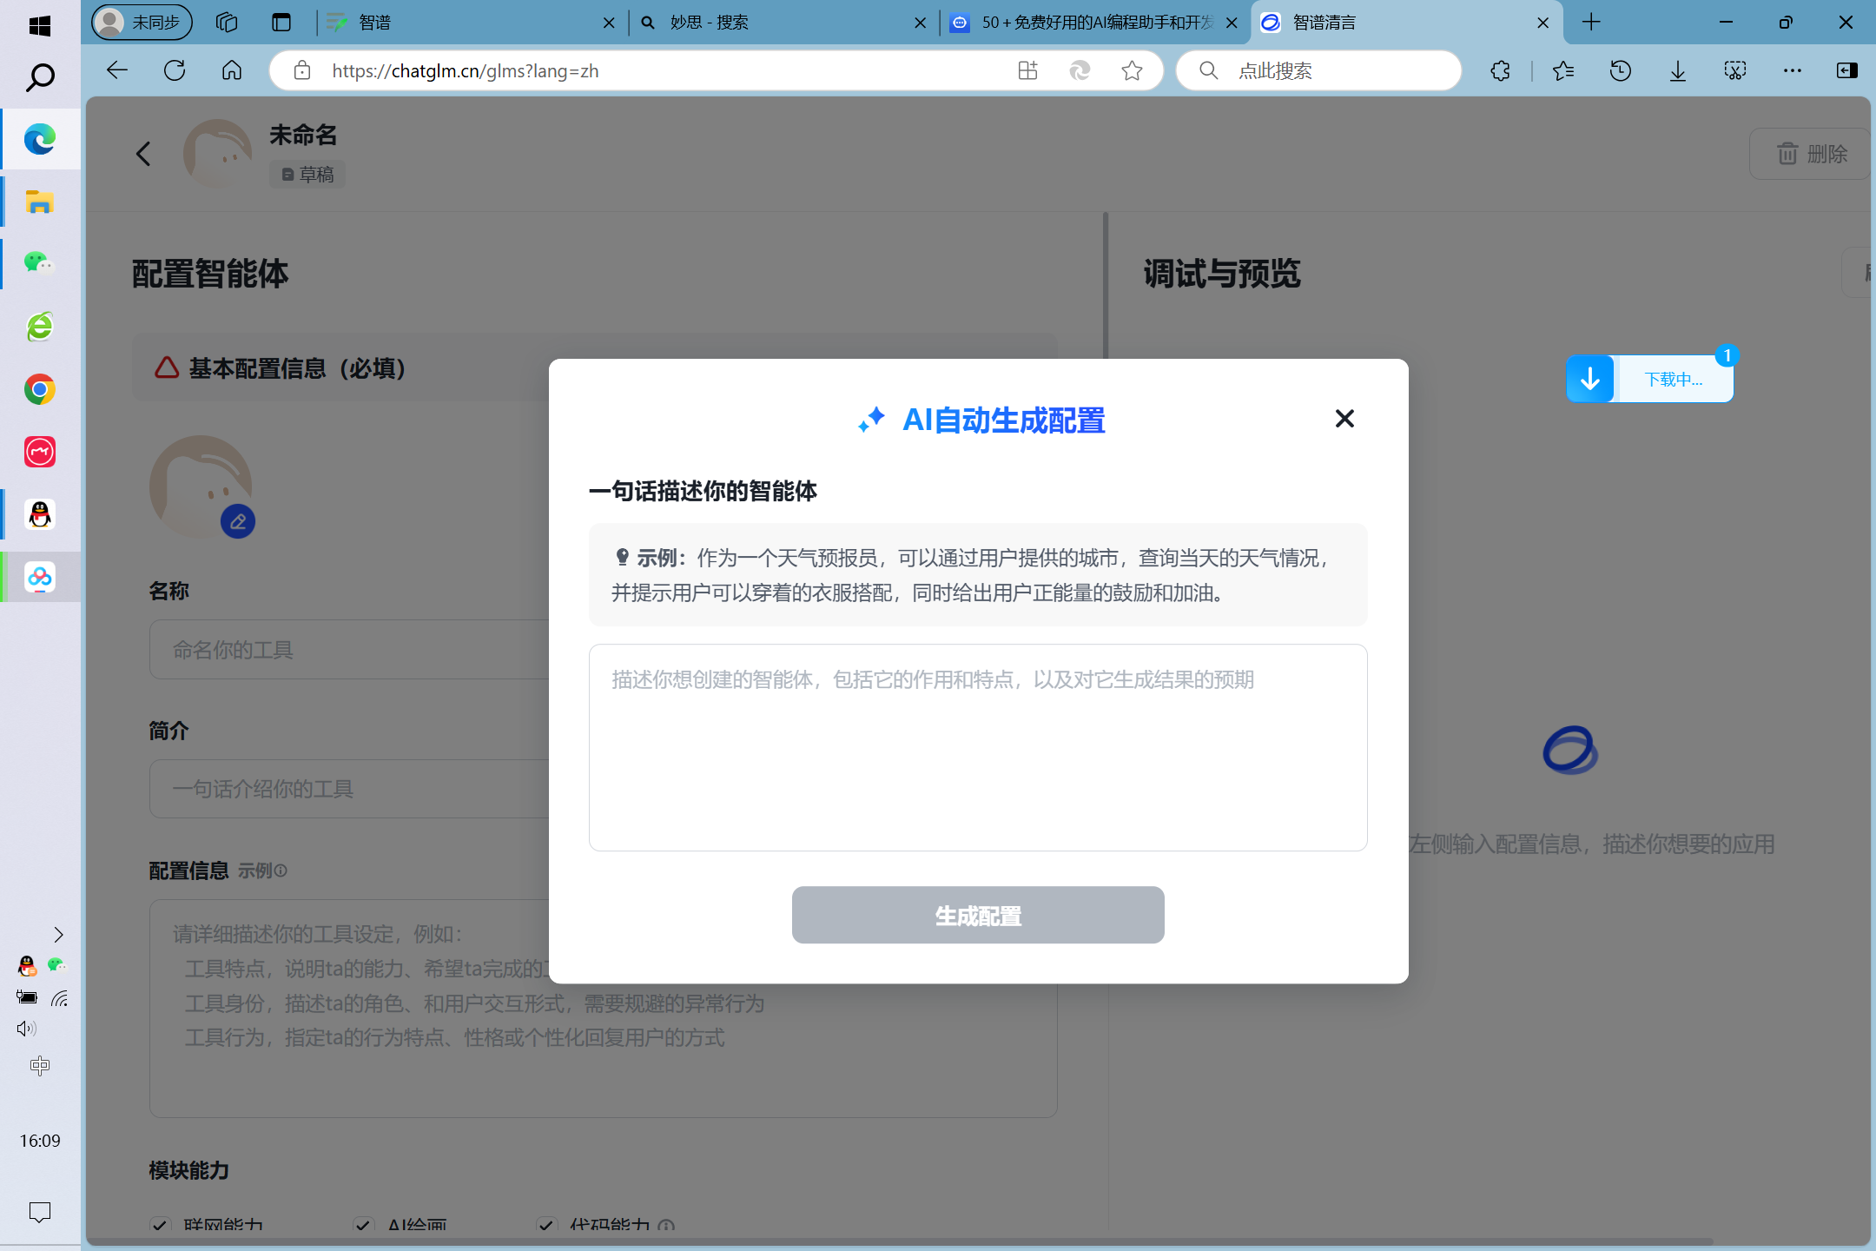Click the address bar URL
Image resolution: width=1876 pixels, height=1251 pixels.
pyautogui.click(x=465, y=70)
